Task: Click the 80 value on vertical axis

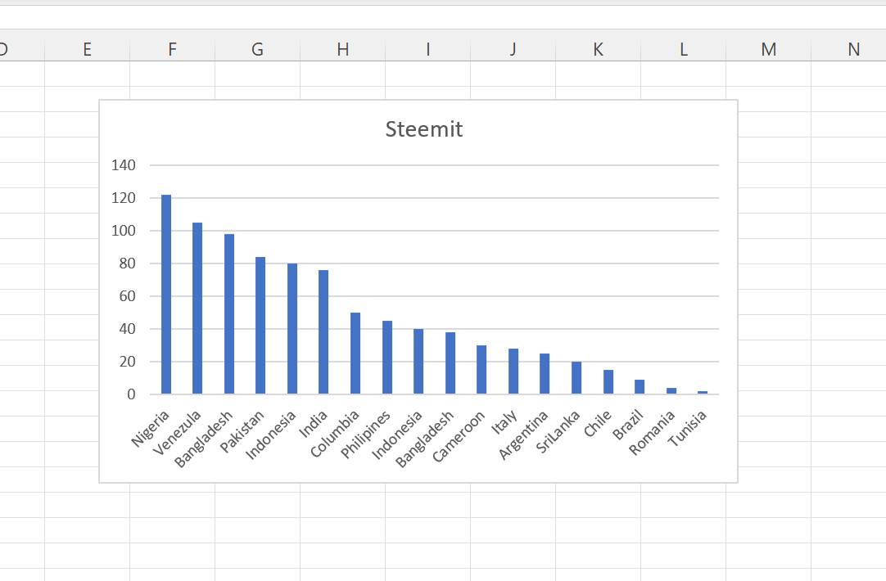Action: [127, 263]
